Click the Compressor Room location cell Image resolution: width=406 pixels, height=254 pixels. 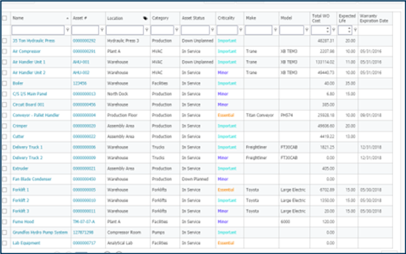[x=124, y=233]
